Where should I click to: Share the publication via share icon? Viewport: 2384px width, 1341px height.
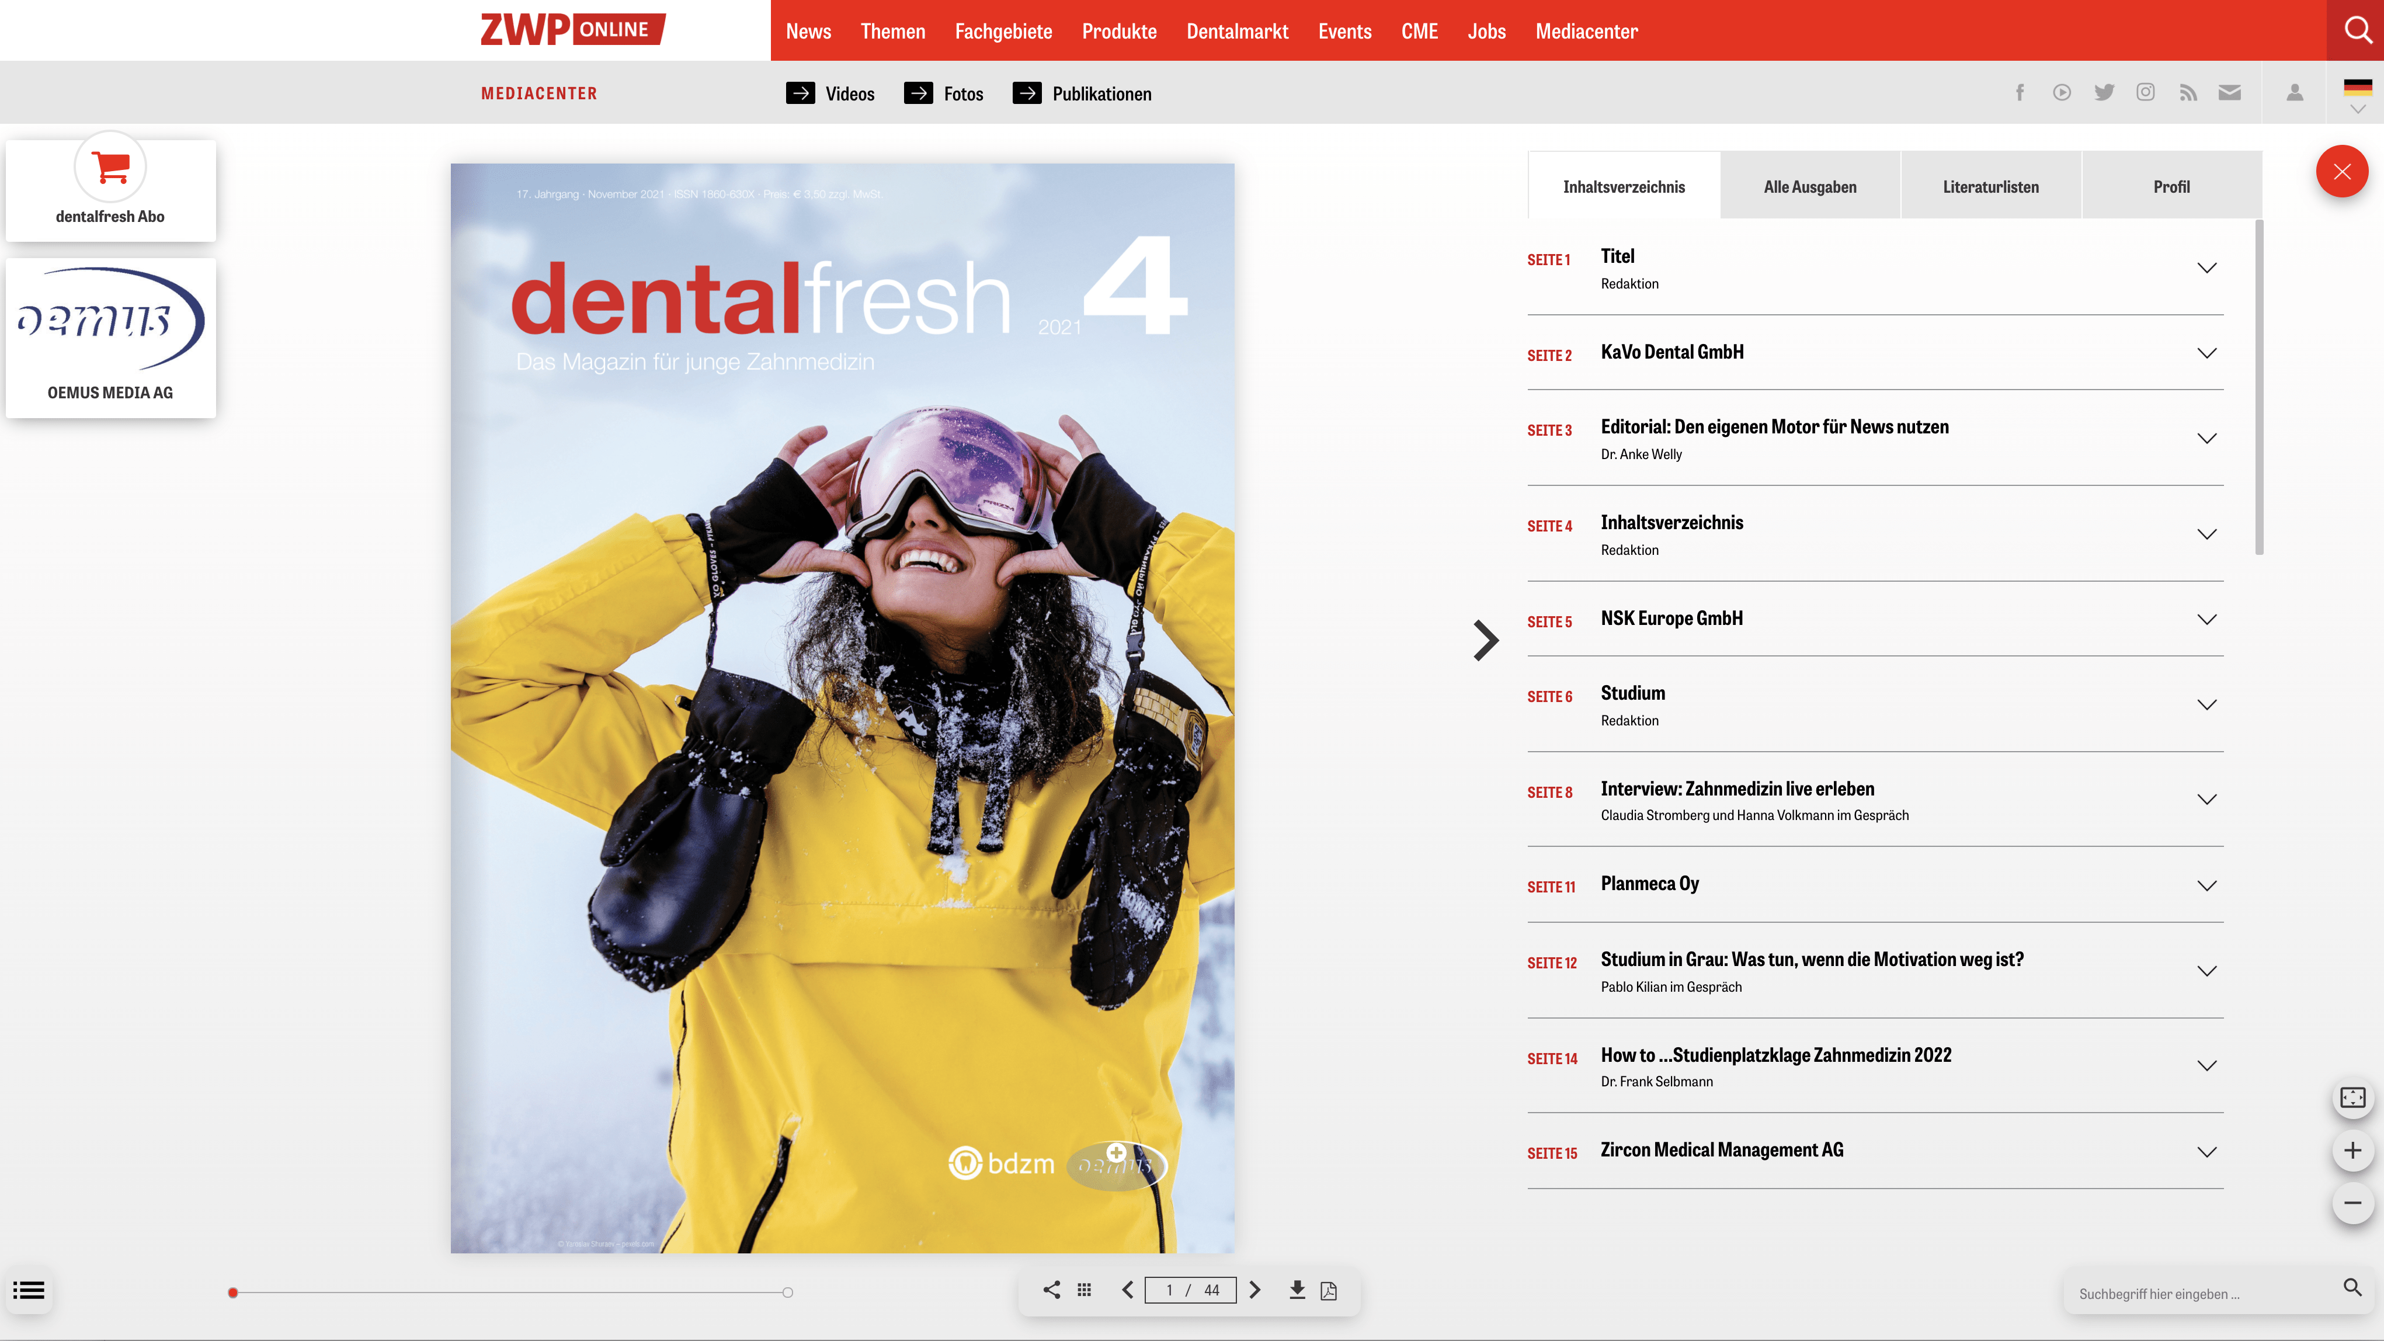pyautogui.click(x=1051, y=1290)
